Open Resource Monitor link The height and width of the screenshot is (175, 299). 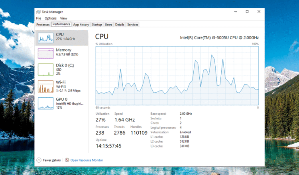point(87,160)
